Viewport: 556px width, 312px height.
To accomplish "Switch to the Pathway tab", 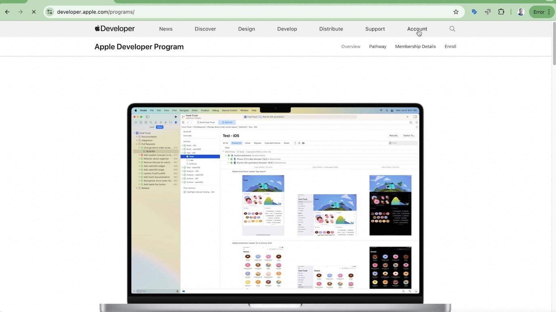I will (377, 46).
